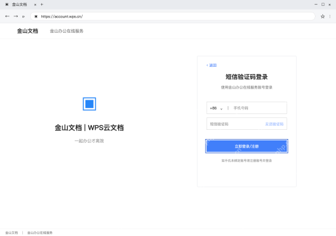Click the blue square WPS logo
The width and height of the screenshot is (336, 236).
pyautogui.click(x=89, y=104)
